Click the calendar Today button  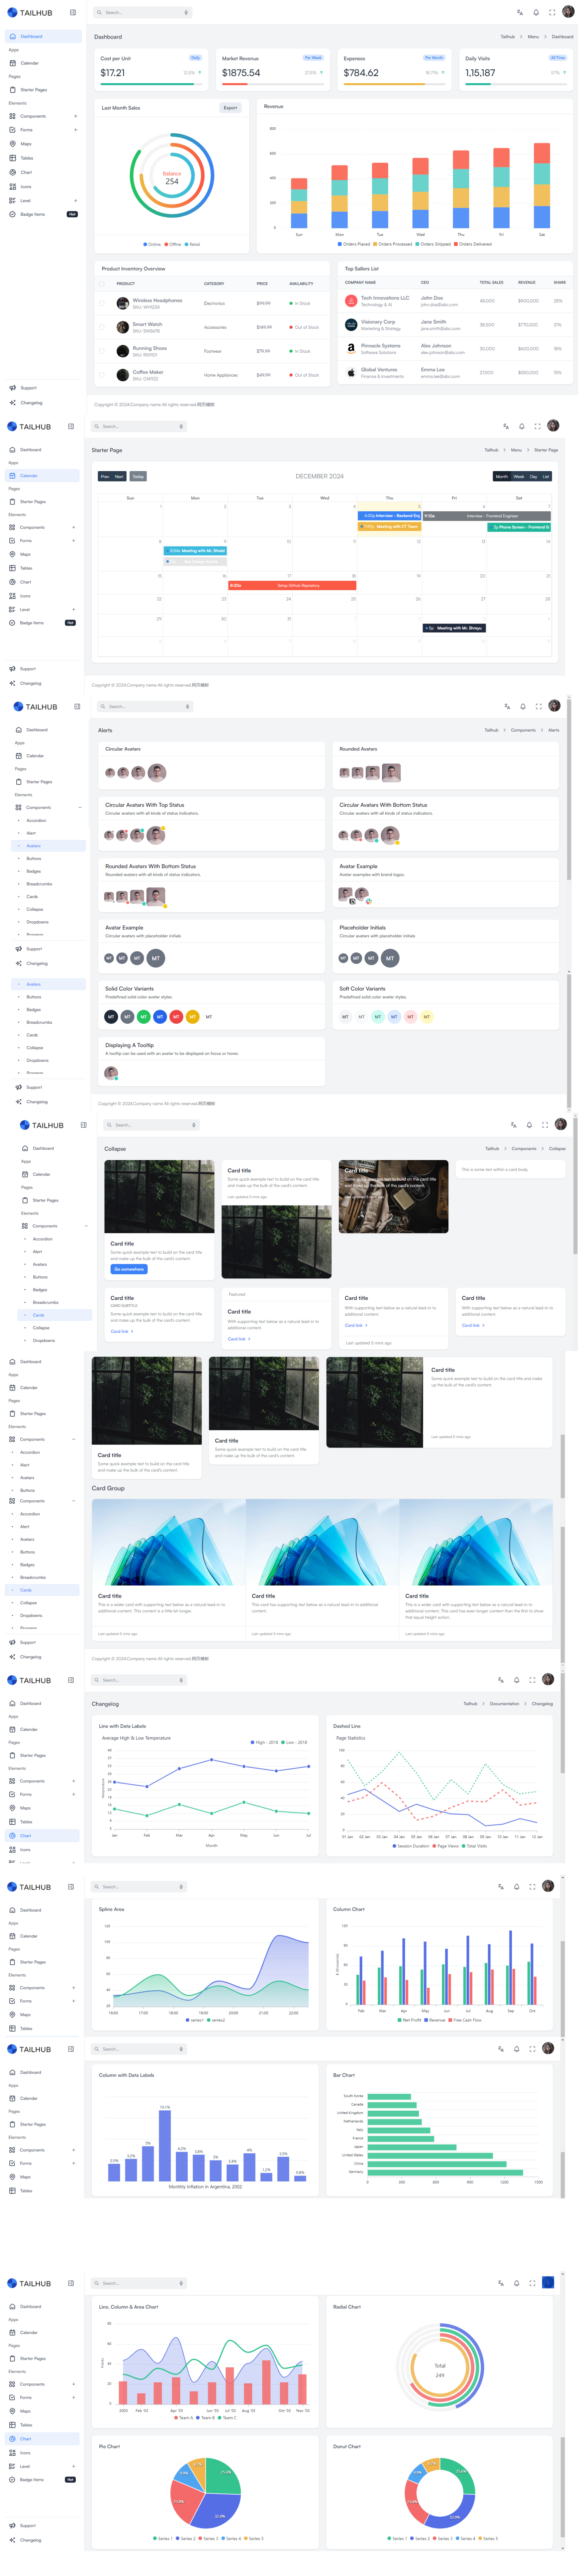point(138,476)
